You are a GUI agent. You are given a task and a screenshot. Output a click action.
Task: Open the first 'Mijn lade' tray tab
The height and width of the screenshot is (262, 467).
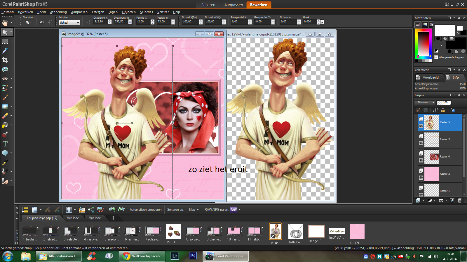click(x=73, y=218)
